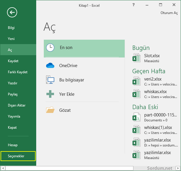Click the help question mark icon
Screen dimensions: 181x171
tap(133, 5)
